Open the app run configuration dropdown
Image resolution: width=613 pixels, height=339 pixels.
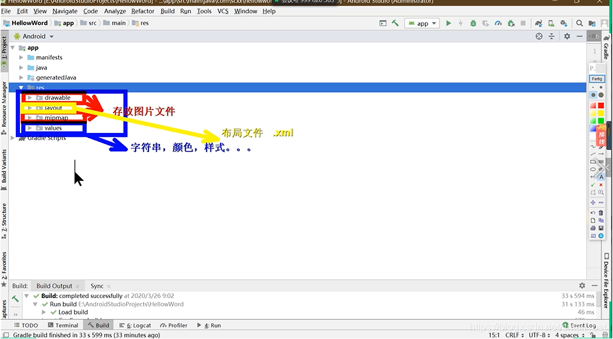(x=422, y=24)
